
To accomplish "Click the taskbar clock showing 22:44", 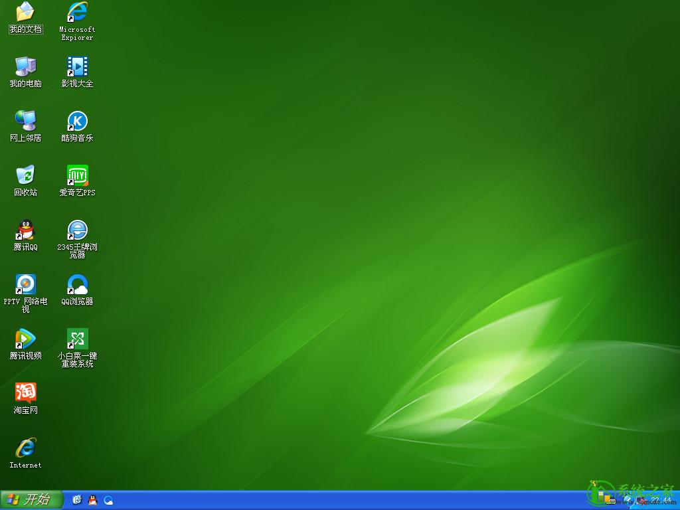I will coord(661,500).
